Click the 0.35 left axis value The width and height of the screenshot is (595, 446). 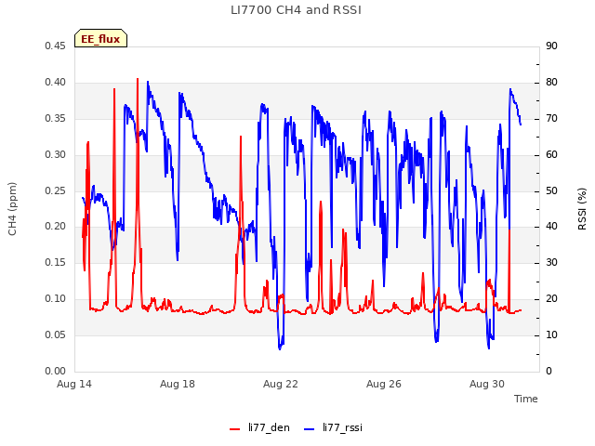(55, 119)
